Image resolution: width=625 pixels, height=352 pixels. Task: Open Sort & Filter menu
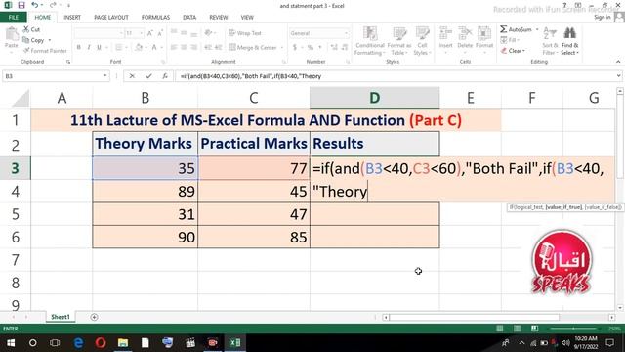pos(550,41)
